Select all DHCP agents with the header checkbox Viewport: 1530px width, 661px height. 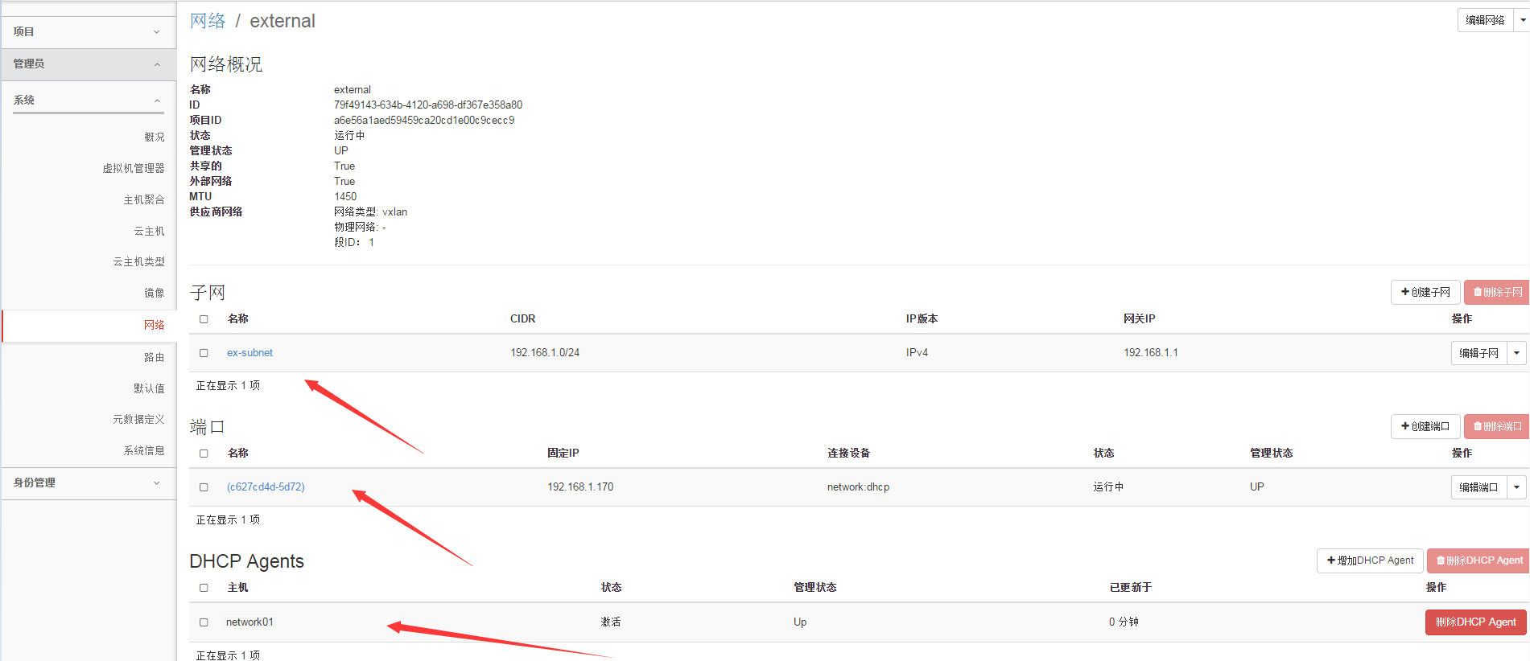coord(204,588)
